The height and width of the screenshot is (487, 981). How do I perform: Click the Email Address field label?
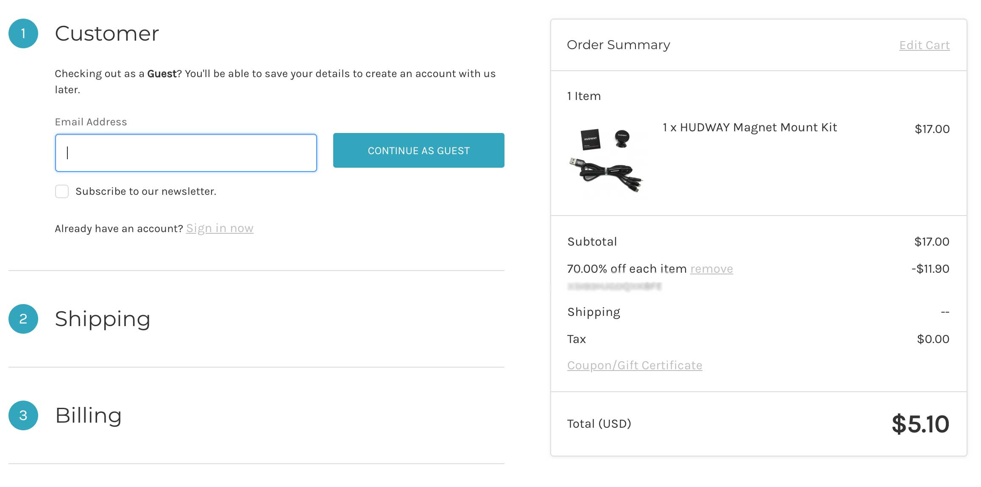(91, 122)
